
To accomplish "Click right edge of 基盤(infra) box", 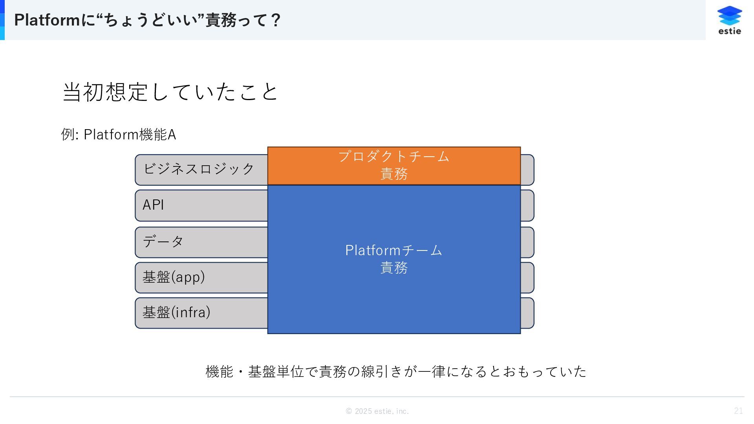I will (x=527, y=313).
